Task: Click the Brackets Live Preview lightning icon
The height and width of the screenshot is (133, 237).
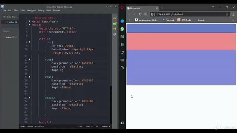Action: (x=115, y=18)
